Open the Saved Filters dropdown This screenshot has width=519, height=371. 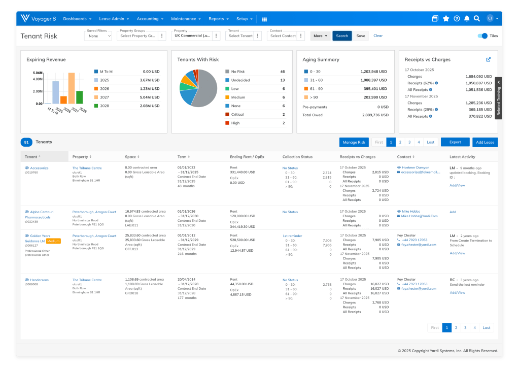[98, 36]
